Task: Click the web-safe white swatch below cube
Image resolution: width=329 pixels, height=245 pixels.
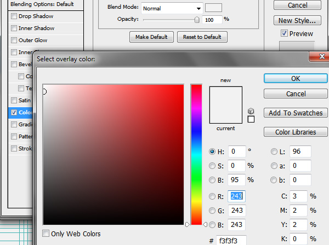Action: [251, 119]
